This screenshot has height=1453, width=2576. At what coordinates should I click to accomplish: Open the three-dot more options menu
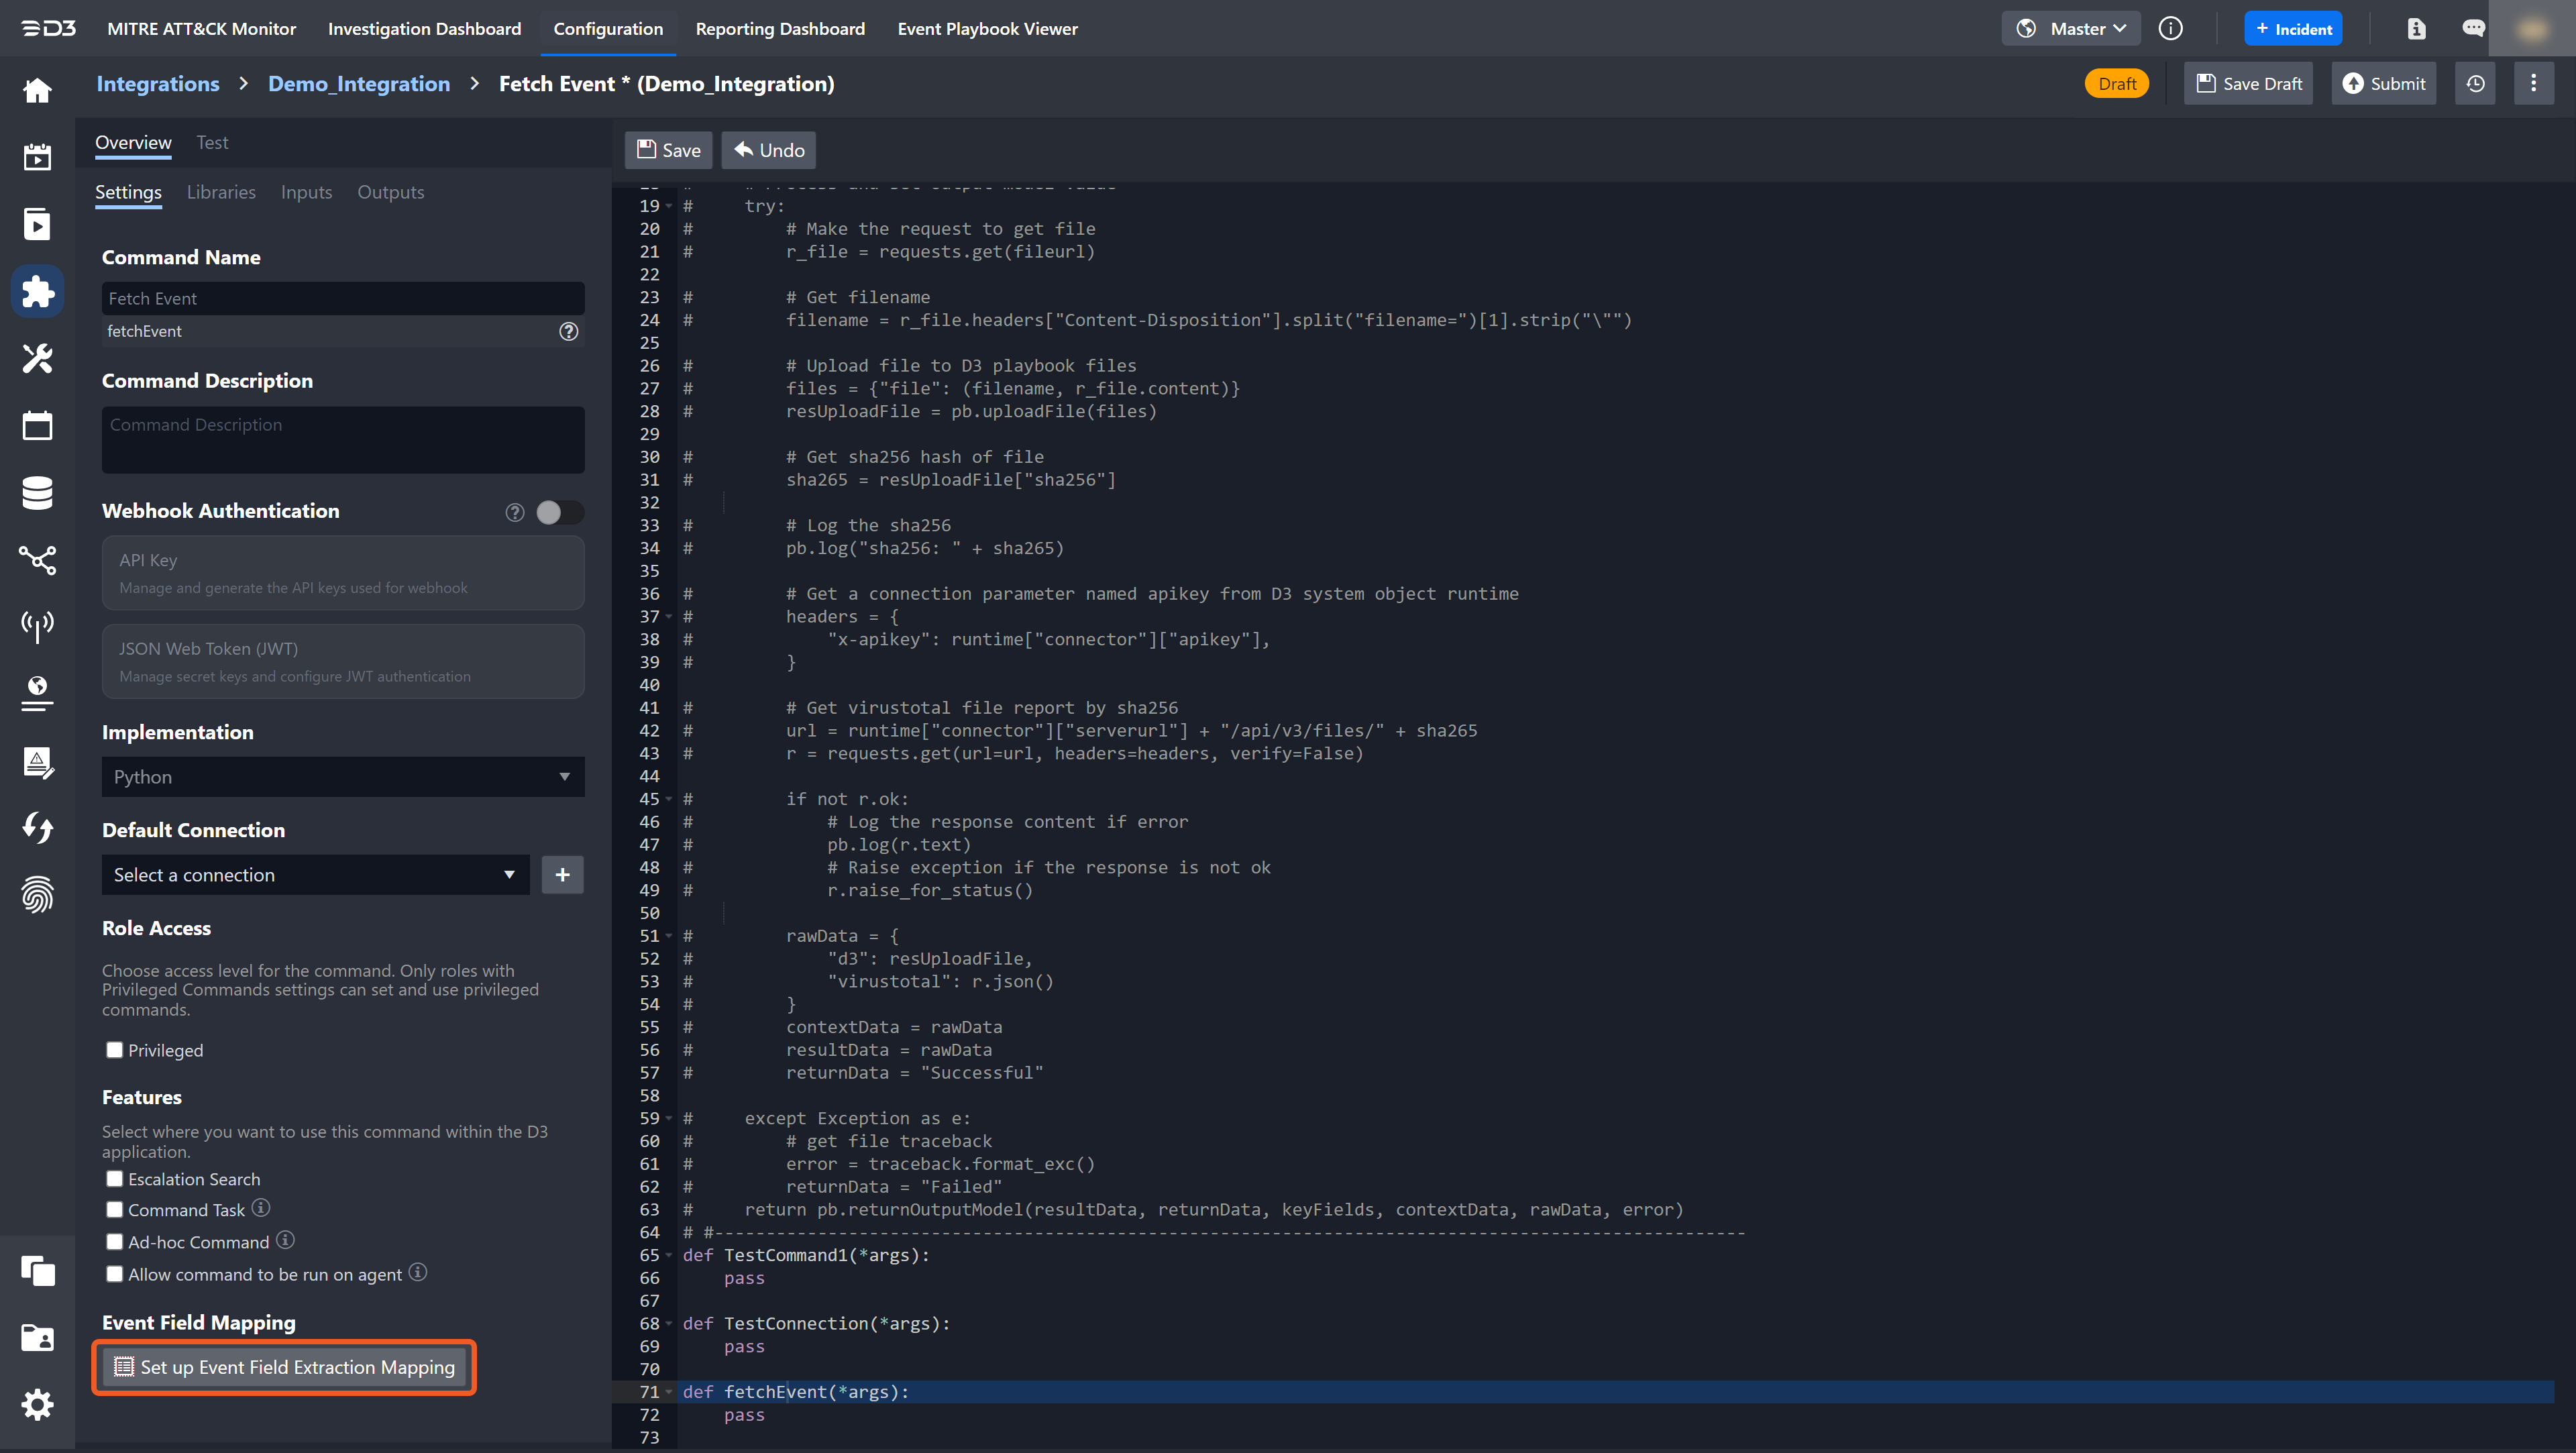point(2533,84)
